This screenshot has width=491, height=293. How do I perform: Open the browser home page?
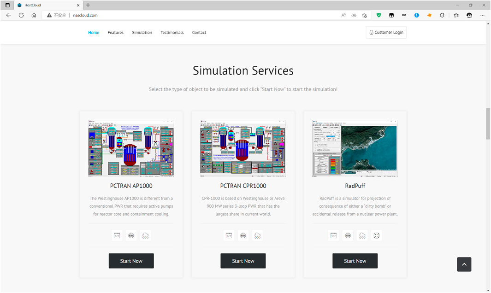point(34,15)
